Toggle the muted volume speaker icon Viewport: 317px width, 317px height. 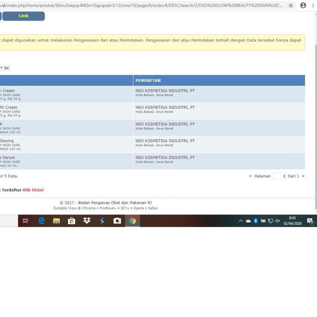click(x=278, y=221)
